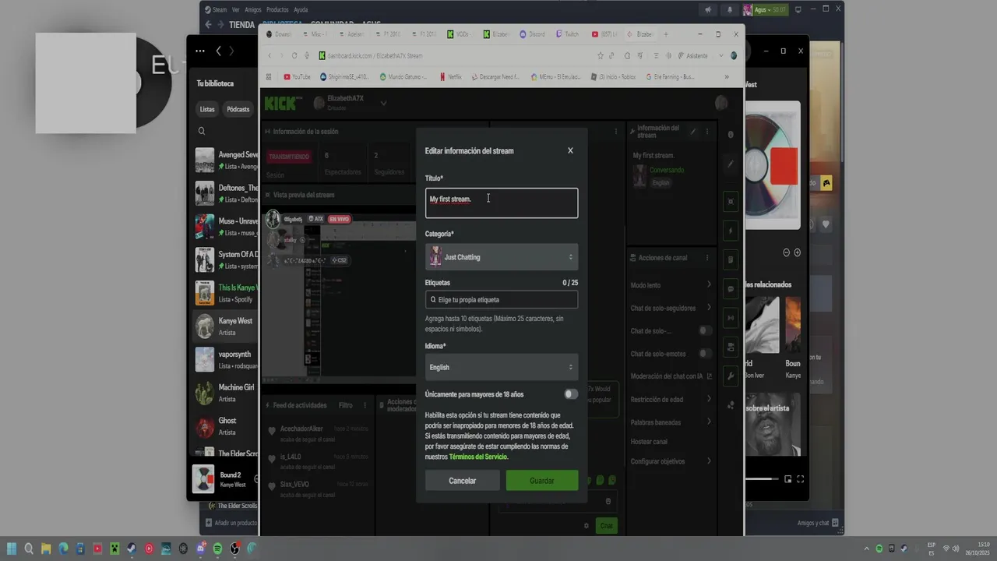
Task: Click Añadir un producto in Steam
Action: [231, 523]
